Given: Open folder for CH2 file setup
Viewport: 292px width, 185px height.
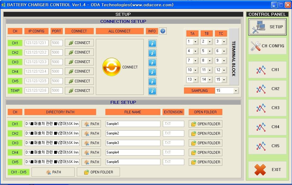Looking at the screenshot, I should [x=205, y=133].
